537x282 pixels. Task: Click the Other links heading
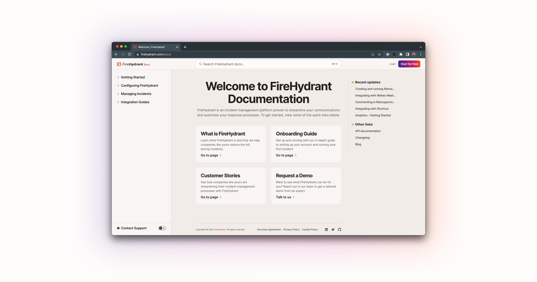[364, 124]
